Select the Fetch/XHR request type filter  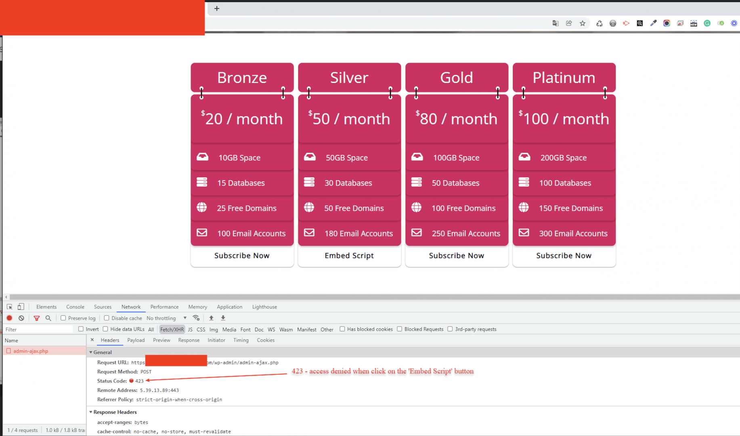pos(172,329)
